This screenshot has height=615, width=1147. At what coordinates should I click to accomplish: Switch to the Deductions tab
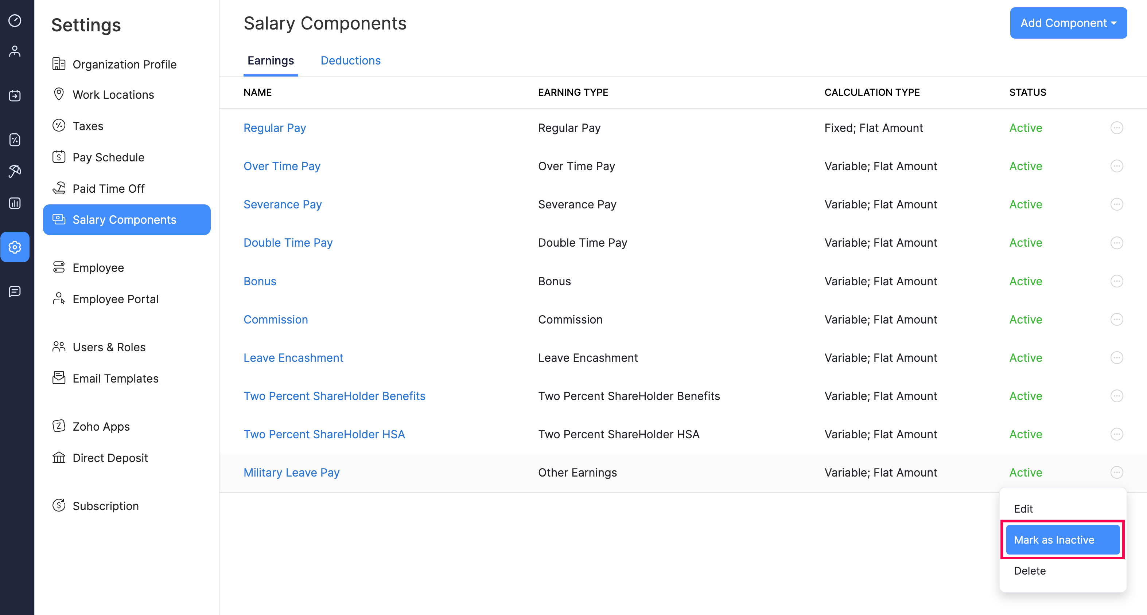[x=350, y=60]
